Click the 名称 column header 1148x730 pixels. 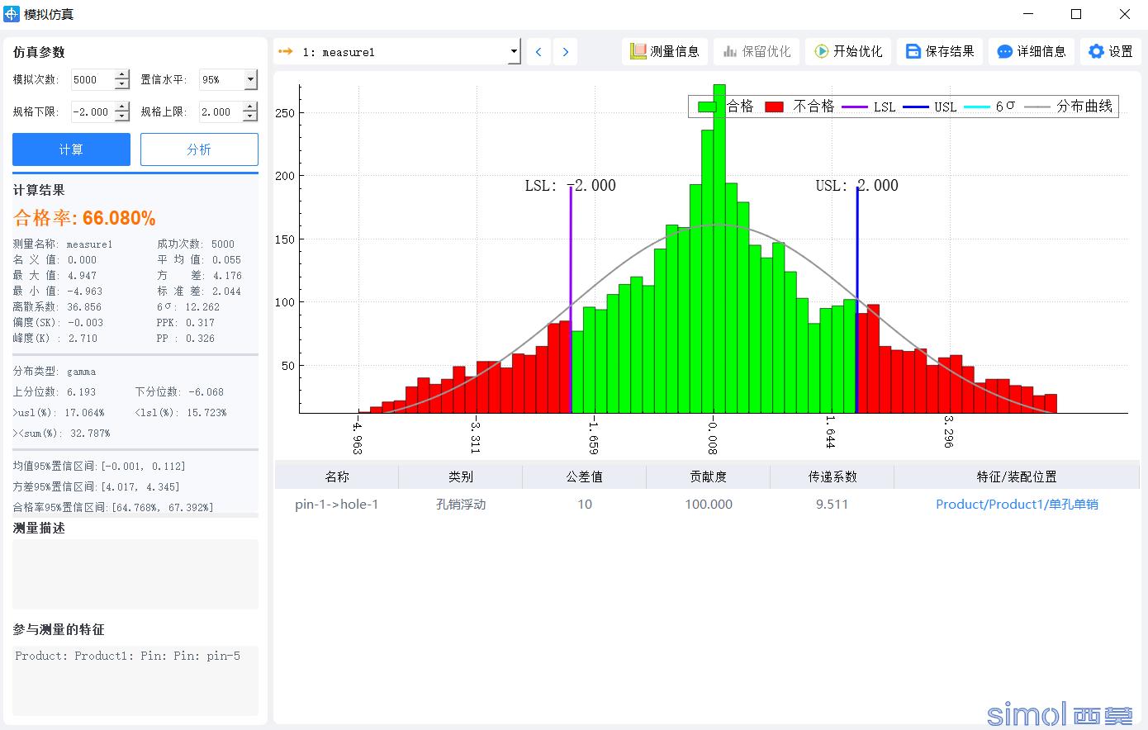tap(337, 476)
